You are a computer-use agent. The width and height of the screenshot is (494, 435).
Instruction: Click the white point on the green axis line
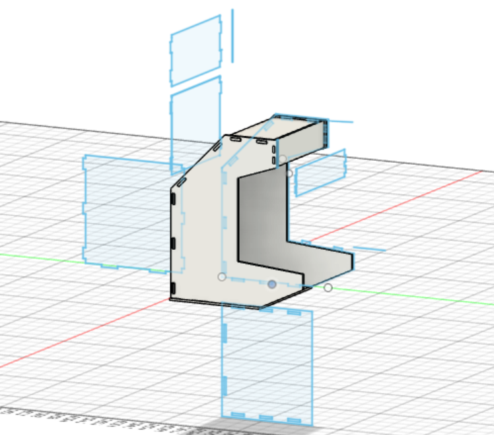[328, 287]
